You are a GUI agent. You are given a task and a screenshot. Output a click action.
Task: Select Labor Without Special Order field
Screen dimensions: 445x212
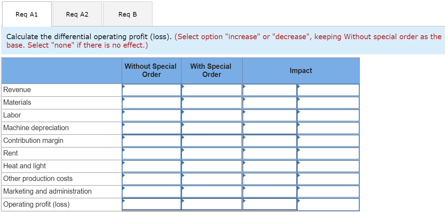[x=152, y=115]
